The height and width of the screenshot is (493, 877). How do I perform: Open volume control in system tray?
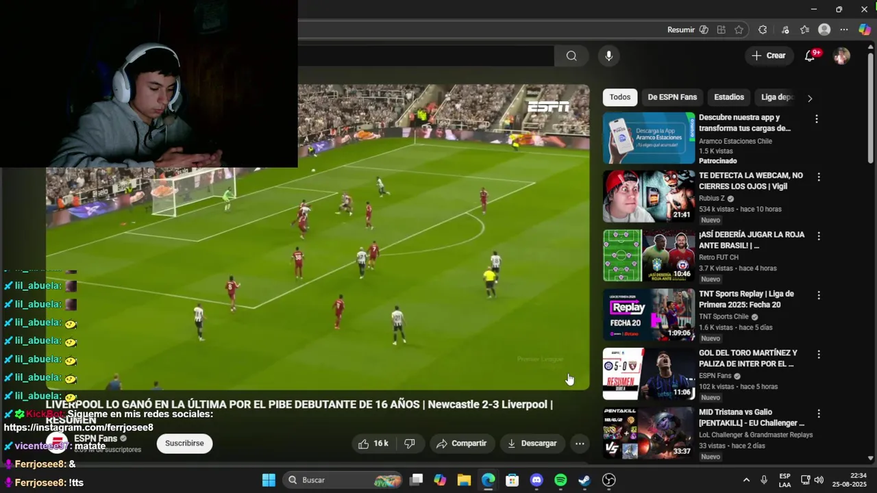click(x=819, y=480)
